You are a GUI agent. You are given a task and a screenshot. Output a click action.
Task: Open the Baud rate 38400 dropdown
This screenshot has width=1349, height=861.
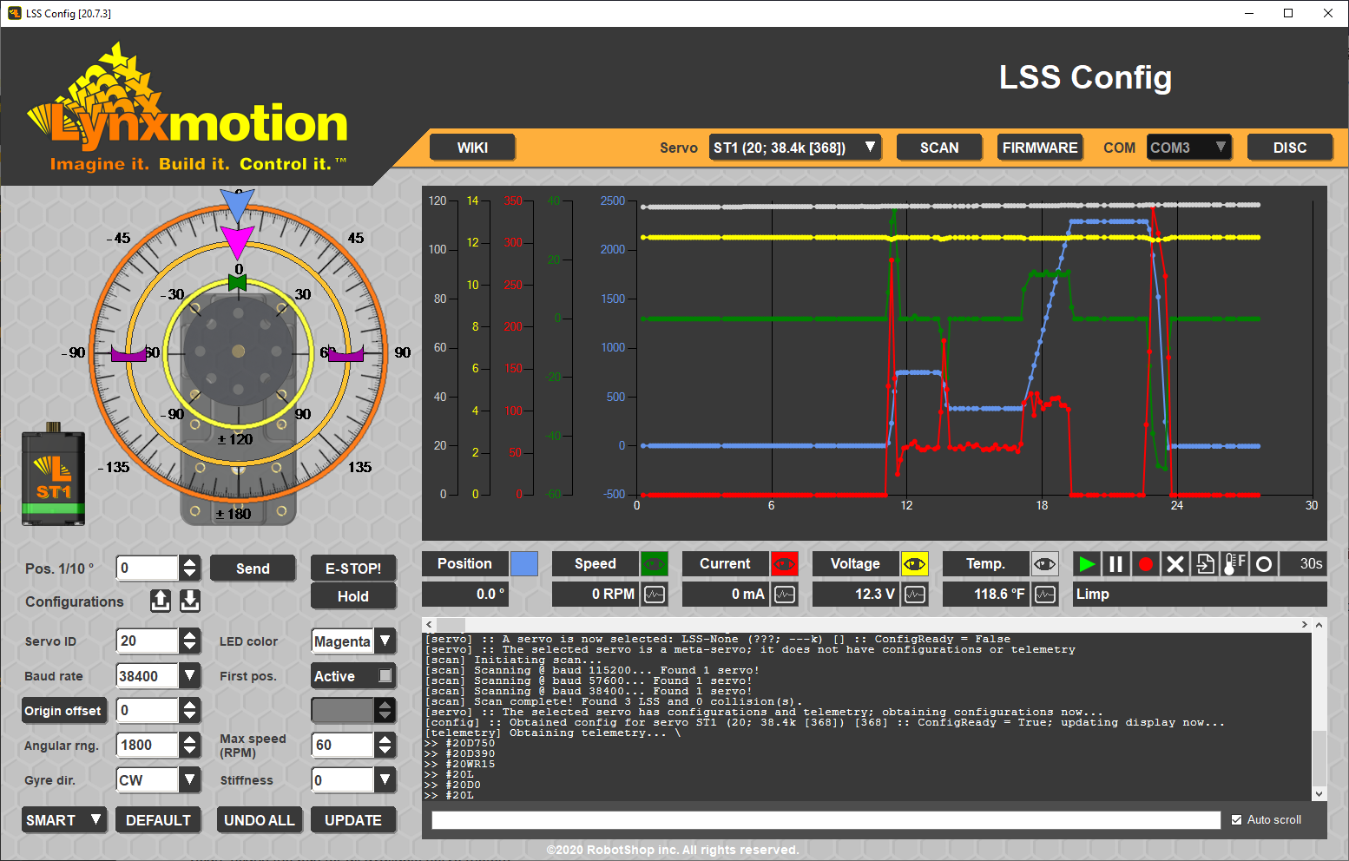(190, 675)
